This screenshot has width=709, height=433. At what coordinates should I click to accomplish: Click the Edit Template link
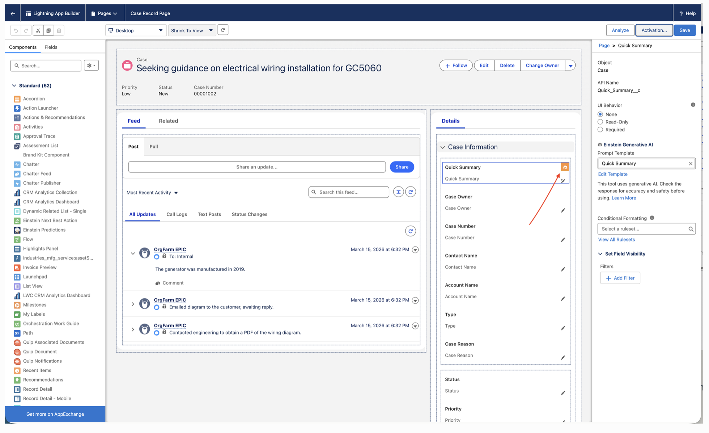pyautogui.click(x=613, y=174)
